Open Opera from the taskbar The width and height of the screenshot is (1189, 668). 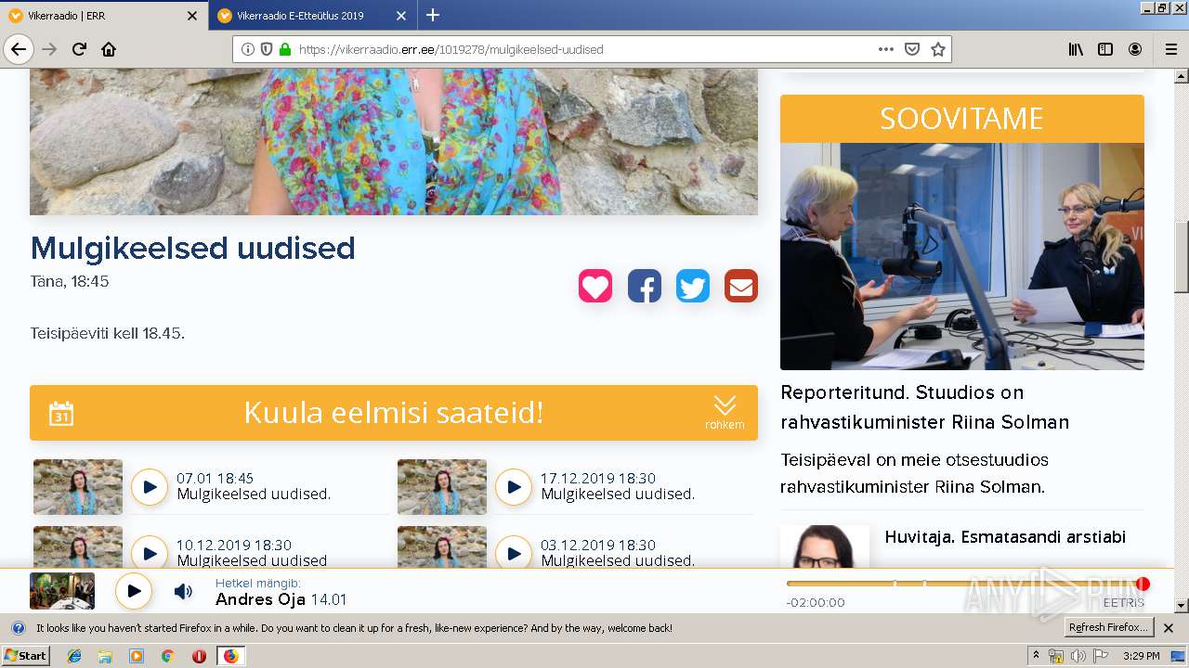coord(199,656)
